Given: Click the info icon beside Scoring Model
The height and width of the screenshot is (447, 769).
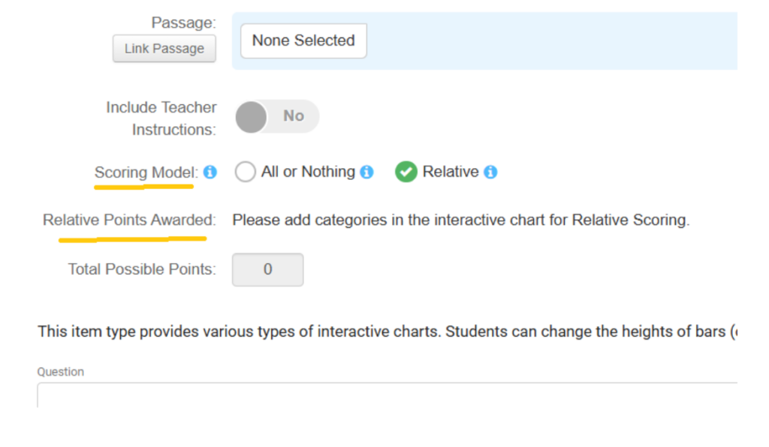Looking at the screenshot, I should 210,172.
